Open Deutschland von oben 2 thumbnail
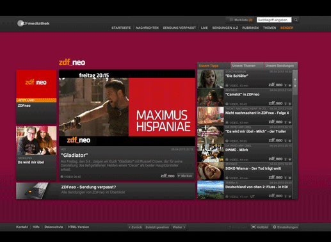Image resolution: width=331 pixels, height=242 pixels. pyautogui.click(x=211, y=190)
